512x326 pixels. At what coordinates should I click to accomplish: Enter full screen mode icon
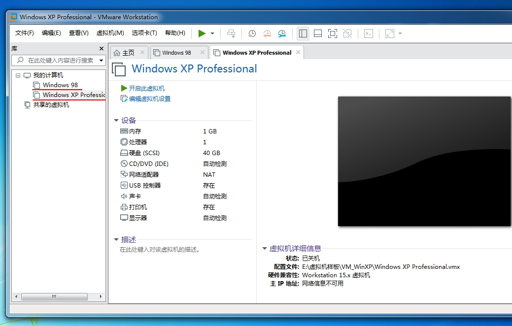tap(333, 33)
